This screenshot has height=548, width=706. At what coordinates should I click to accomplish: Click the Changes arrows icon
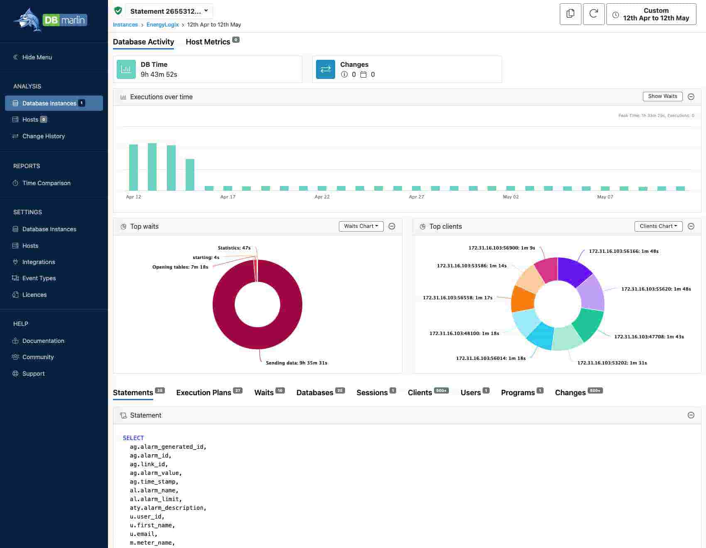click(325, 69)
